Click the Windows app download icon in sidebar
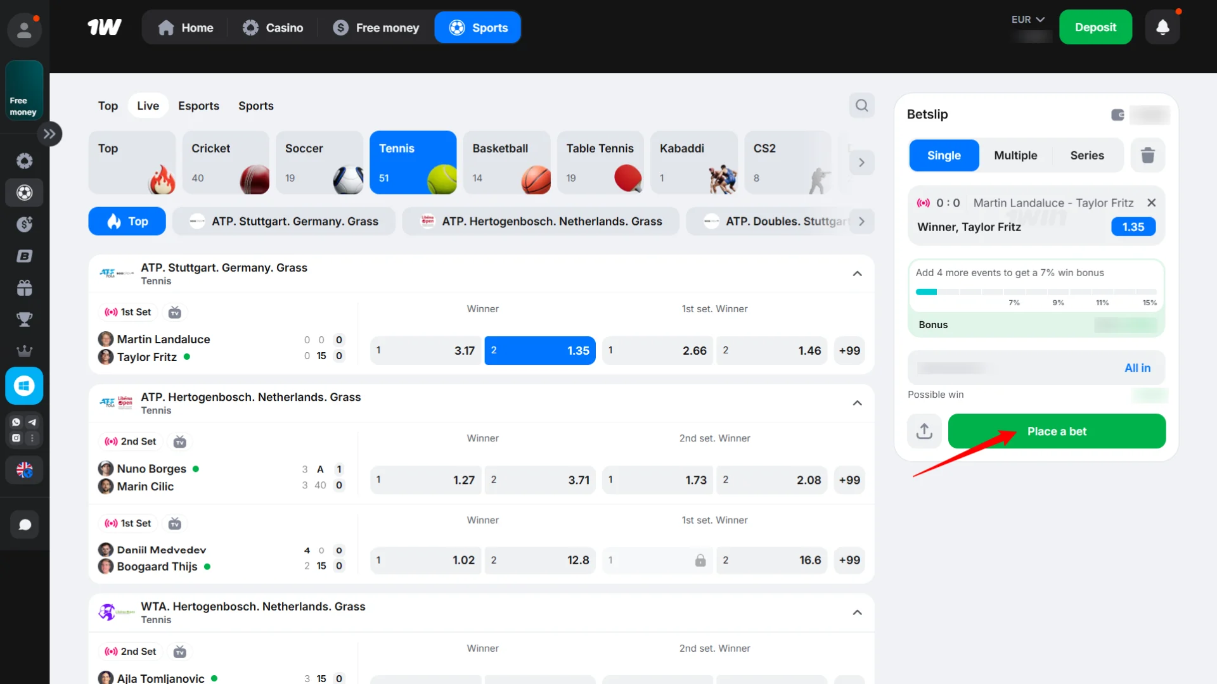The image size is (1217, 684). 24,385
